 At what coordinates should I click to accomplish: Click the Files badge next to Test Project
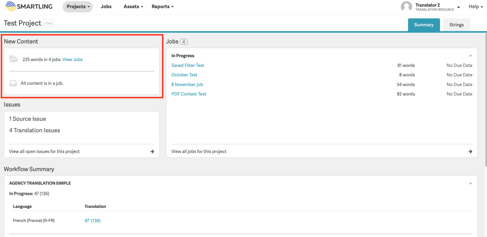[x=49, y=23]
